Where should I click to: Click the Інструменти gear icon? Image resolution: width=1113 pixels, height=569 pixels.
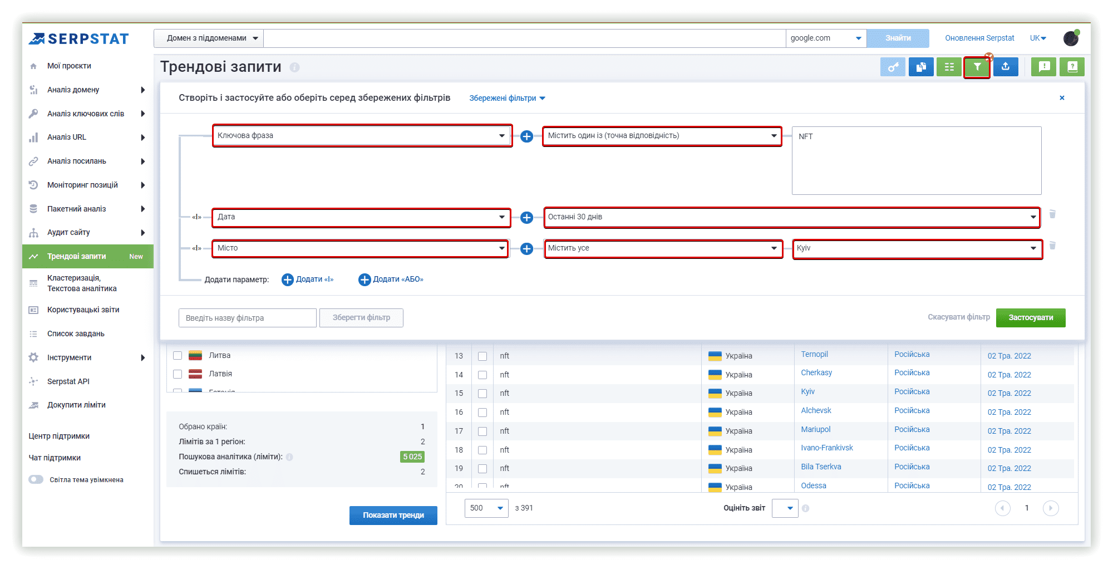33,357
